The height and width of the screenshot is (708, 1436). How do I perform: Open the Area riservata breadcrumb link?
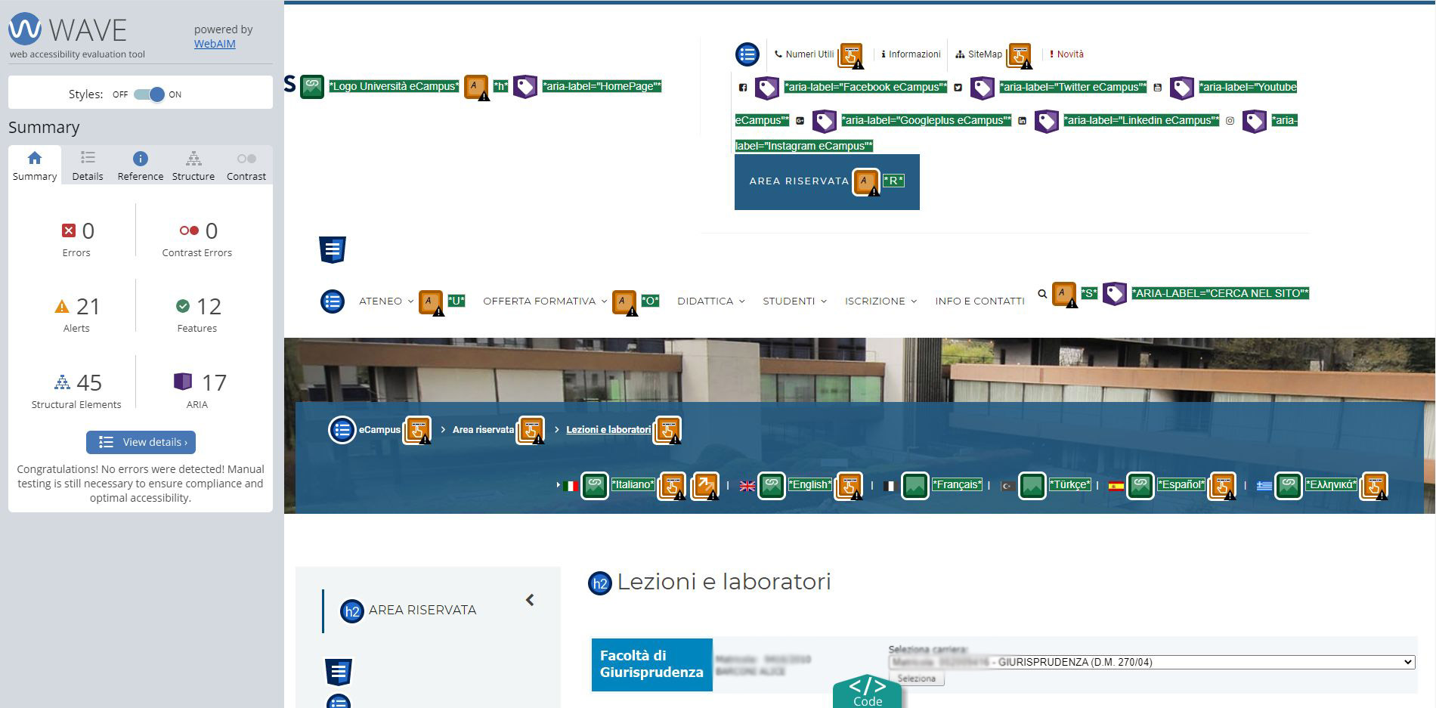[483, 430]
